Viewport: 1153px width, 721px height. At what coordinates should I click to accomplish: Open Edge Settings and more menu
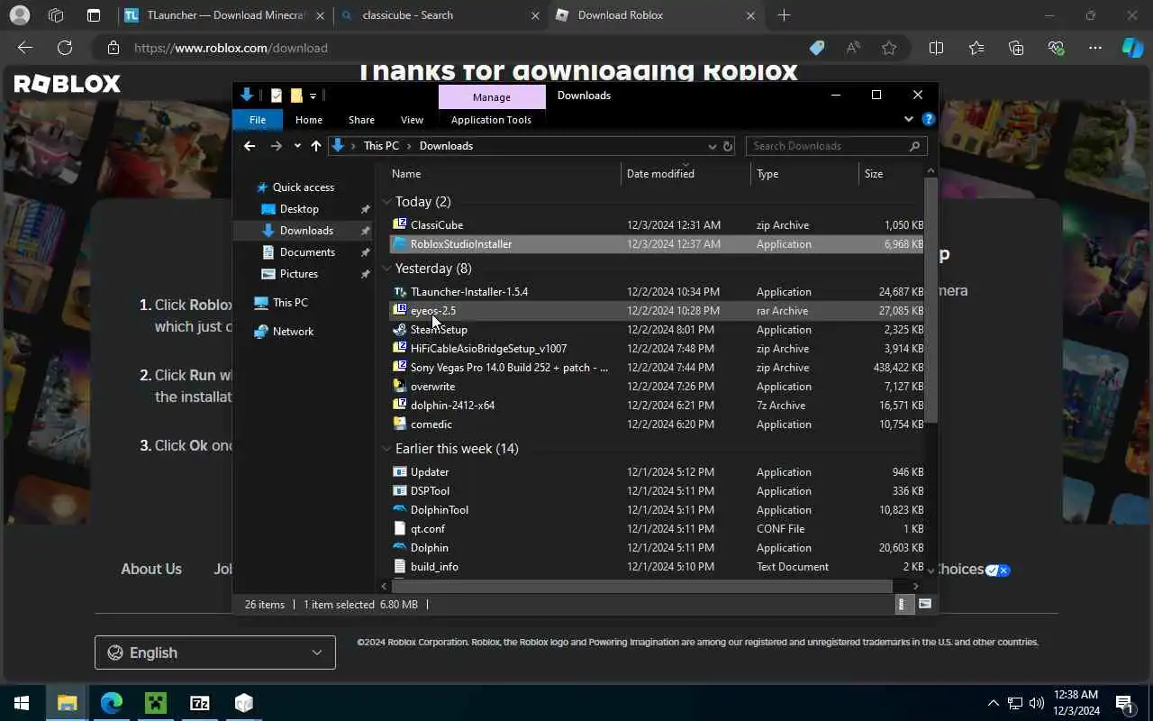[x=1094, y=48]
